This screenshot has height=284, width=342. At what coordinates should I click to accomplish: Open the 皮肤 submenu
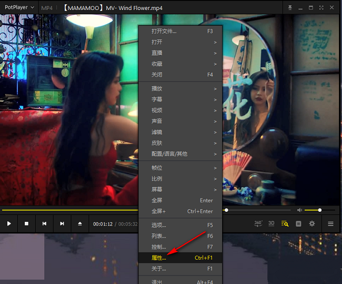180,143
